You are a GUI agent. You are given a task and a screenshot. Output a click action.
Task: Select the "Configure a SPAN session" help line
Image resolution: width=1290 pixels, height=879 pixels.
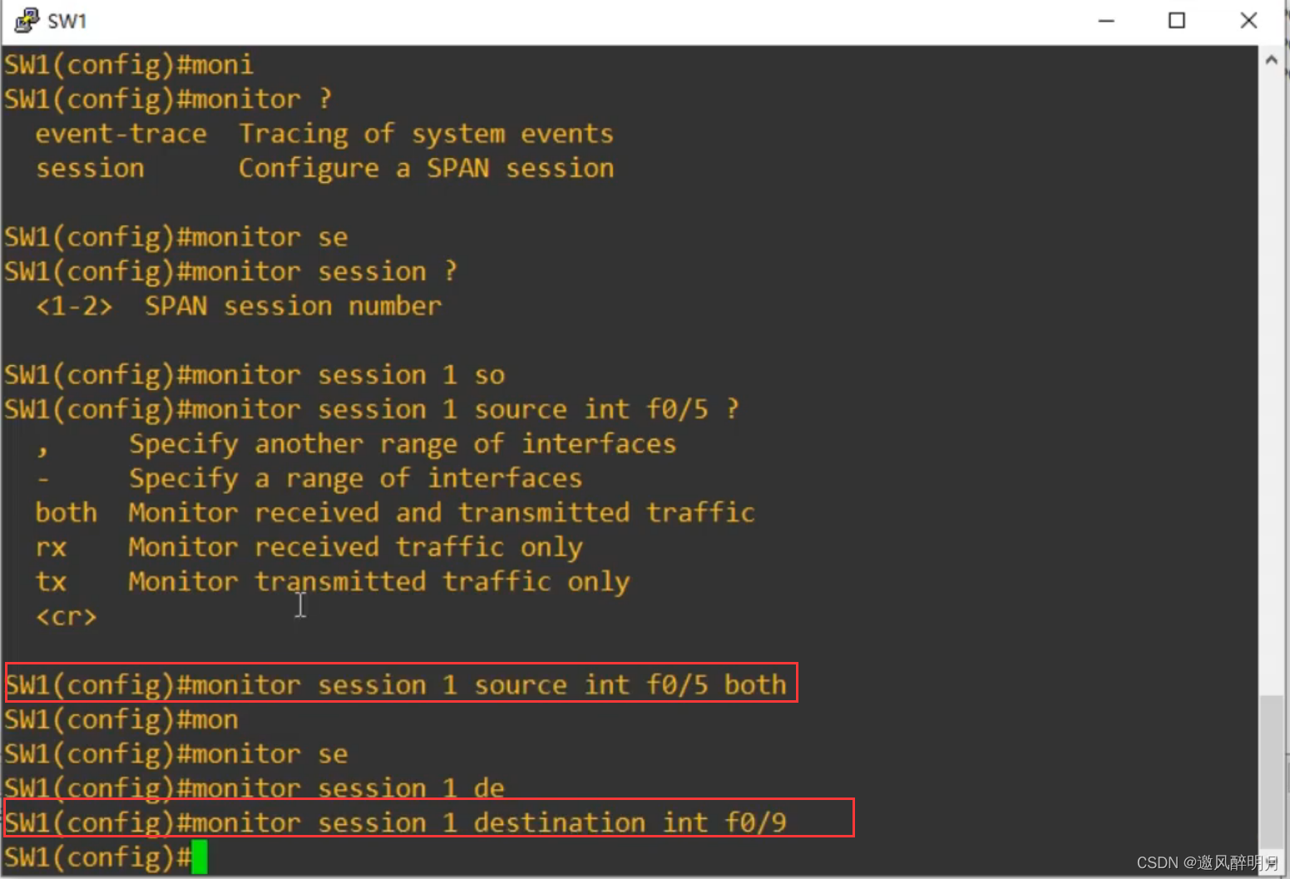426,169
